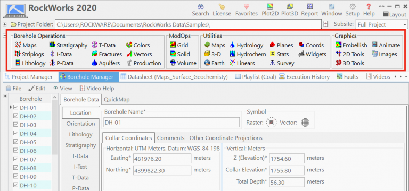Open Graphics Images menu
The width and height of the screenshot is (409, 191).
pos(384,54)
